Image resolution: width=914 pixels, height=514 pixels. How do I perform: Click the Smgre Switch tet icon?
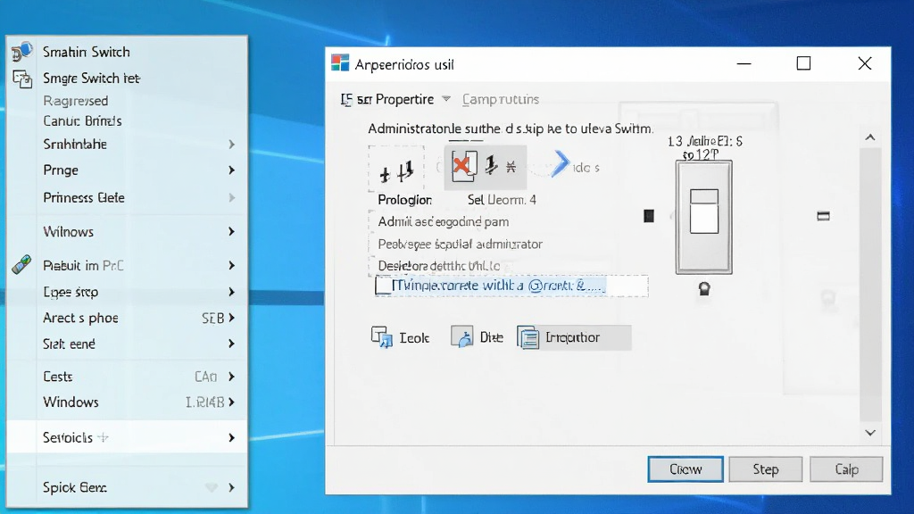[x=22, y=79]
